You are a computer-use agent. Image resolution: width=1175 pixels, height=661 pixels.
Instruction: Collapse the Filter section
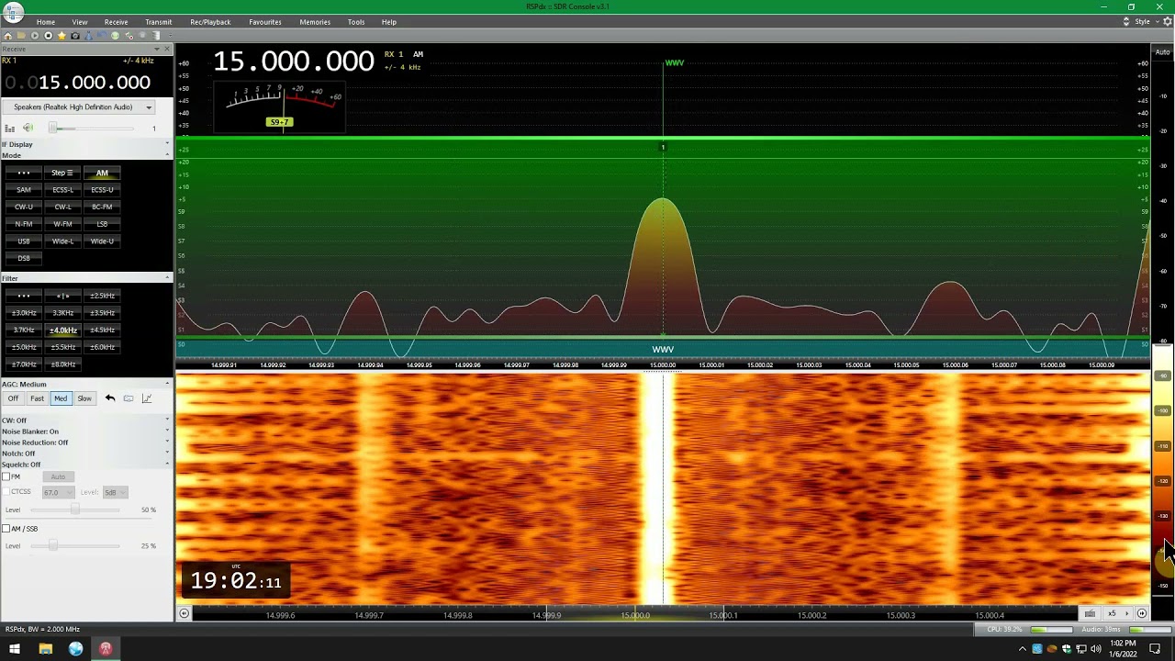coord(167,278)
